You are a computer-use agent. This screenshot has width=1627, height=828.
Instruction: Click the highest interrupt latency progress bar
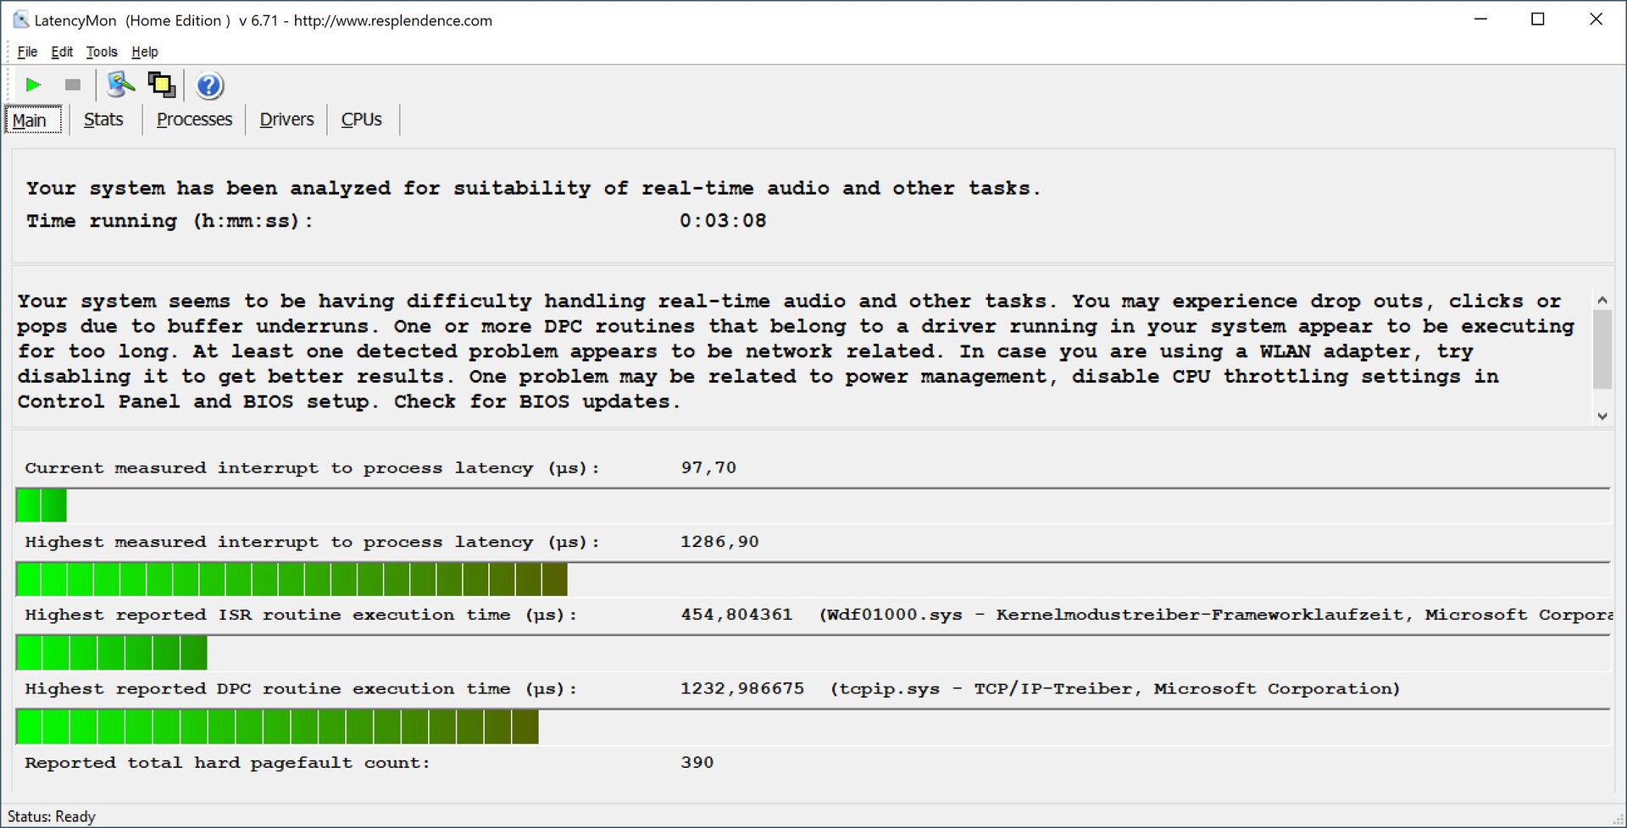[x=813, y=580]
